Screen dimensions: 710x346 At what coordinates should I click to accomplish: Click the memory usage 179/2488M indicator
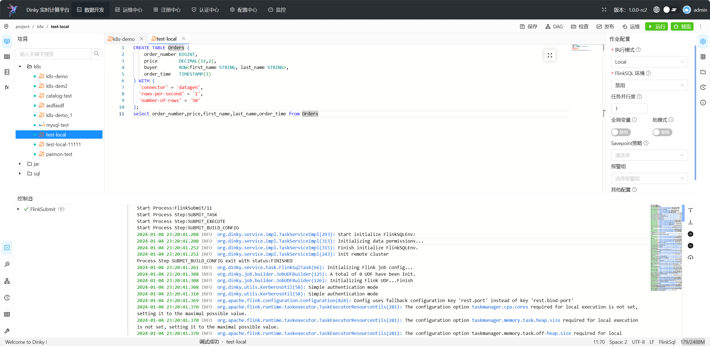pyautogui.click(x=693, y=342)
